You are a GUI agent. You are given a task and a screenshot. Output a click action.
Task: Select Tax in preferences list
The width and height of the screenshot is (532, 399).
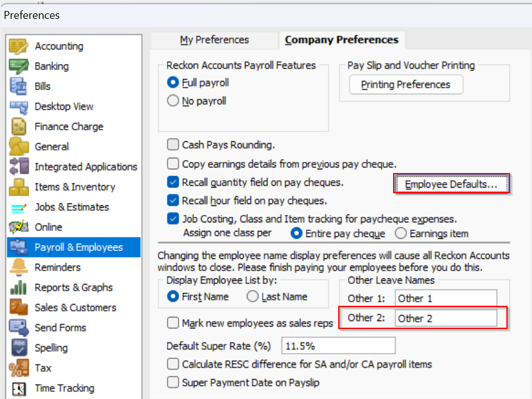[43, 368]
